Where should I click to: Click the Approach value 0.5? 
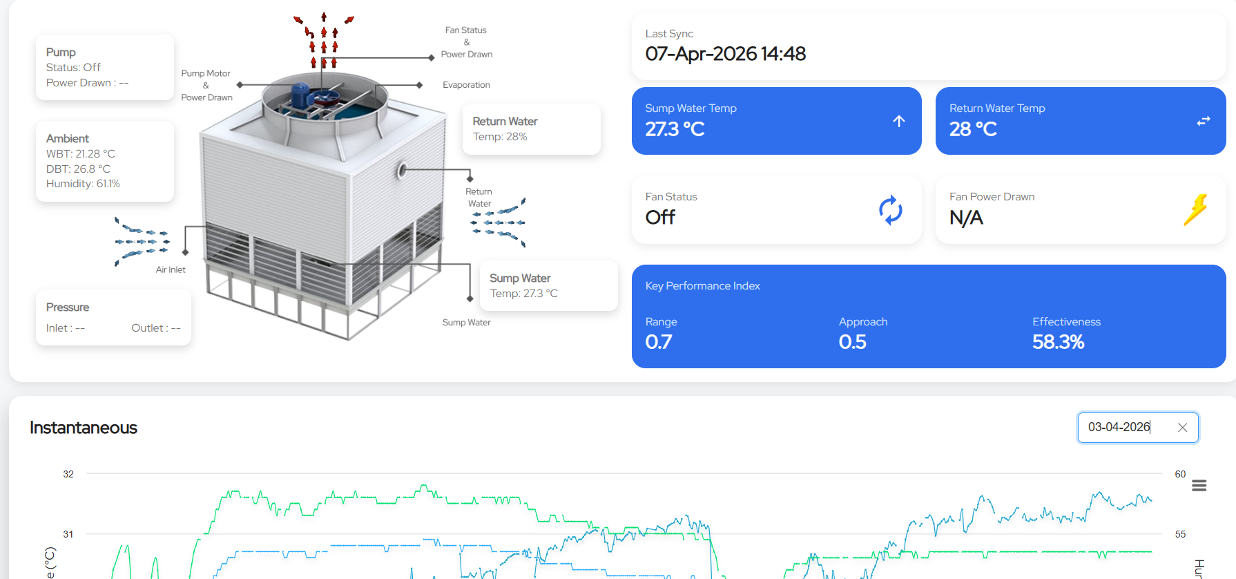(x=853, y=342)
